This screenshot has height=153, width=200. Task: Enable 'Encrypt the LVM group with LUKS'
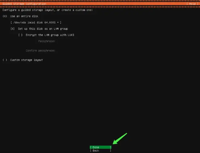[x=20, y=35]
